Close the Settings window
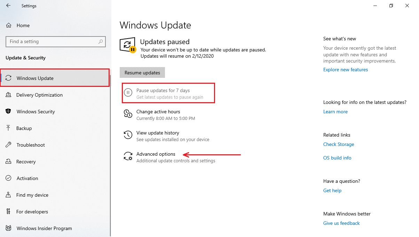 (407, 6)
